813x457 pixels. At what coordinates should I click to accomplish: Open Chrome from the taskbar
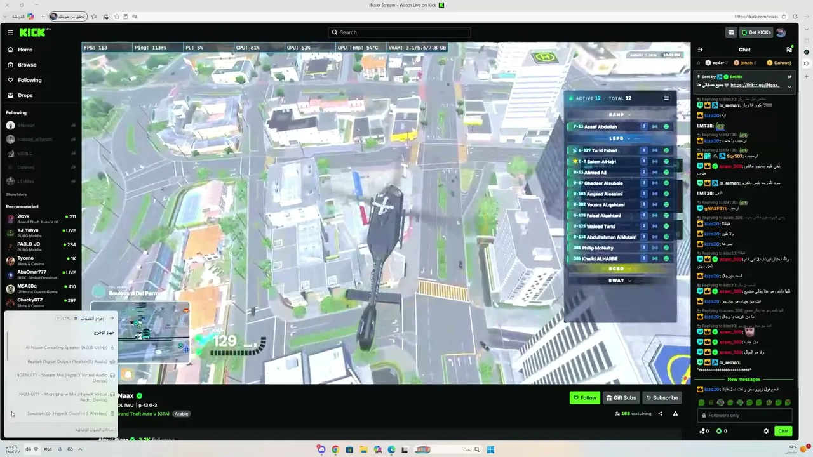(x=335, y=449)
